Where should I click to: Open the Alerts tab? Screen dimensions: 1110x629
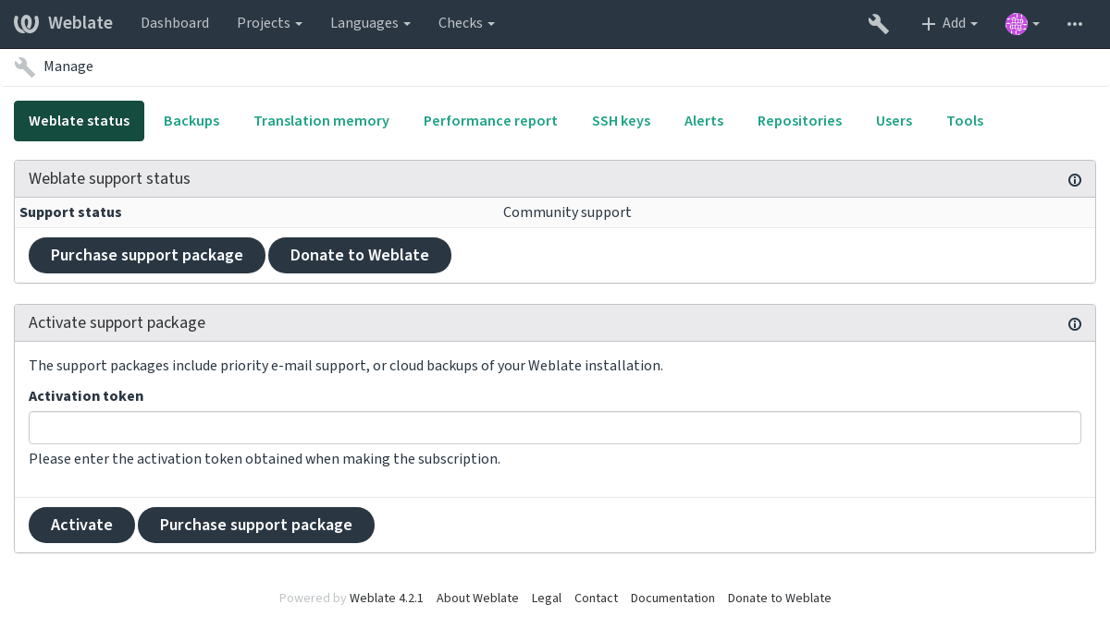coord(704,121)
